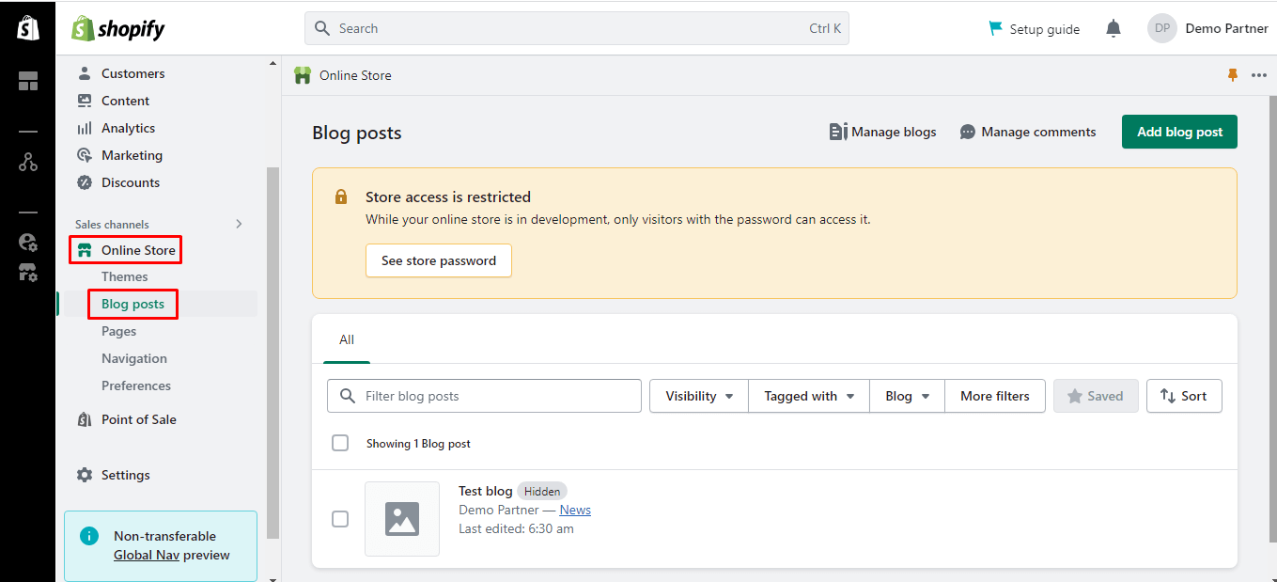Tick the select-all blog posts checkbox
The width and height of the screenshot is (1277, 582).
pyautogui.click(x=340, y=443)
